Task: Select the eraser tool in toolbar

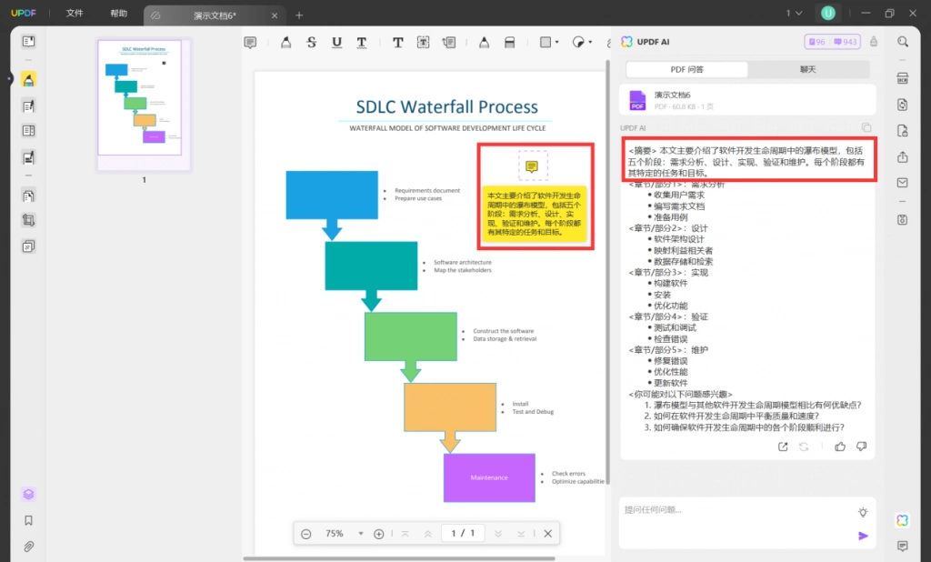Action: point(509,42)
